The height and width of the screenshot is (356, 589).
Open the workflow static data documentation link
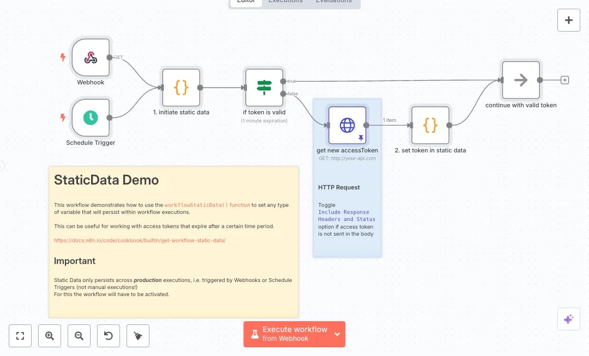(x=140, y=240)
